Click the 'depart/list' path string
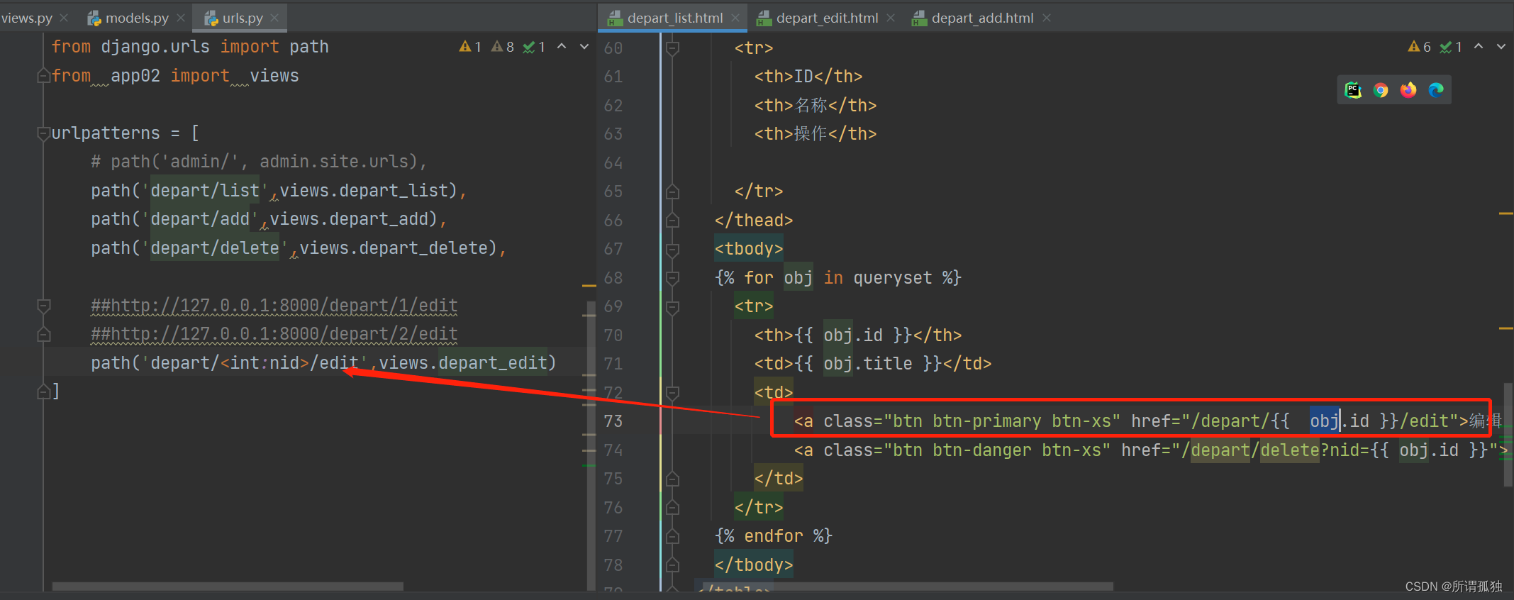The height and width of the screenshot is (600, 1514). 205,191
